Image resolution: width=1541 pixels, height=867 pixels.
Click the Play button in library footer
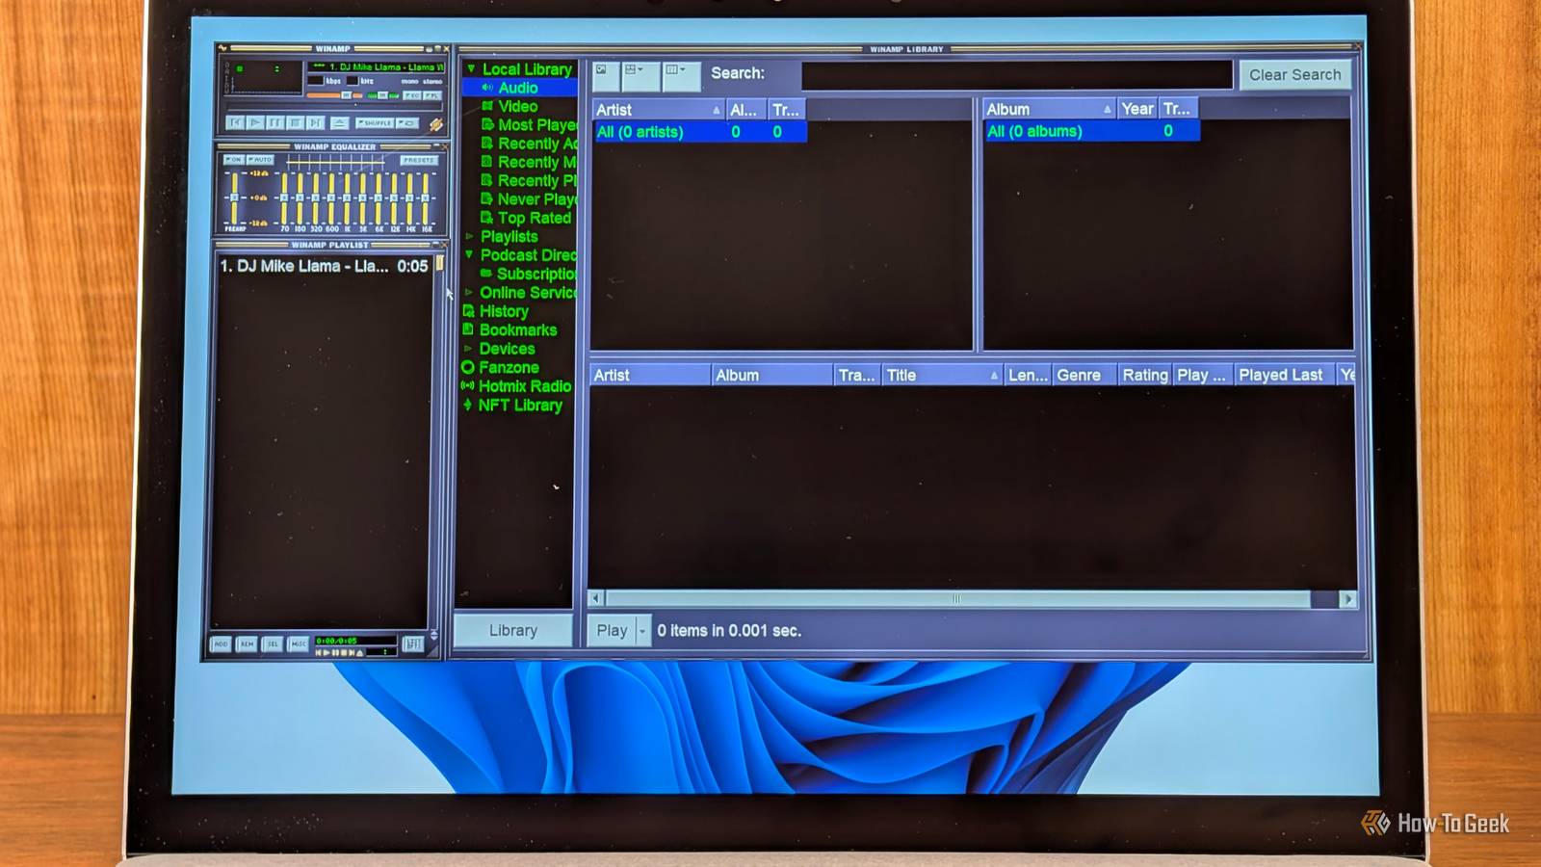tap(612, 630)
